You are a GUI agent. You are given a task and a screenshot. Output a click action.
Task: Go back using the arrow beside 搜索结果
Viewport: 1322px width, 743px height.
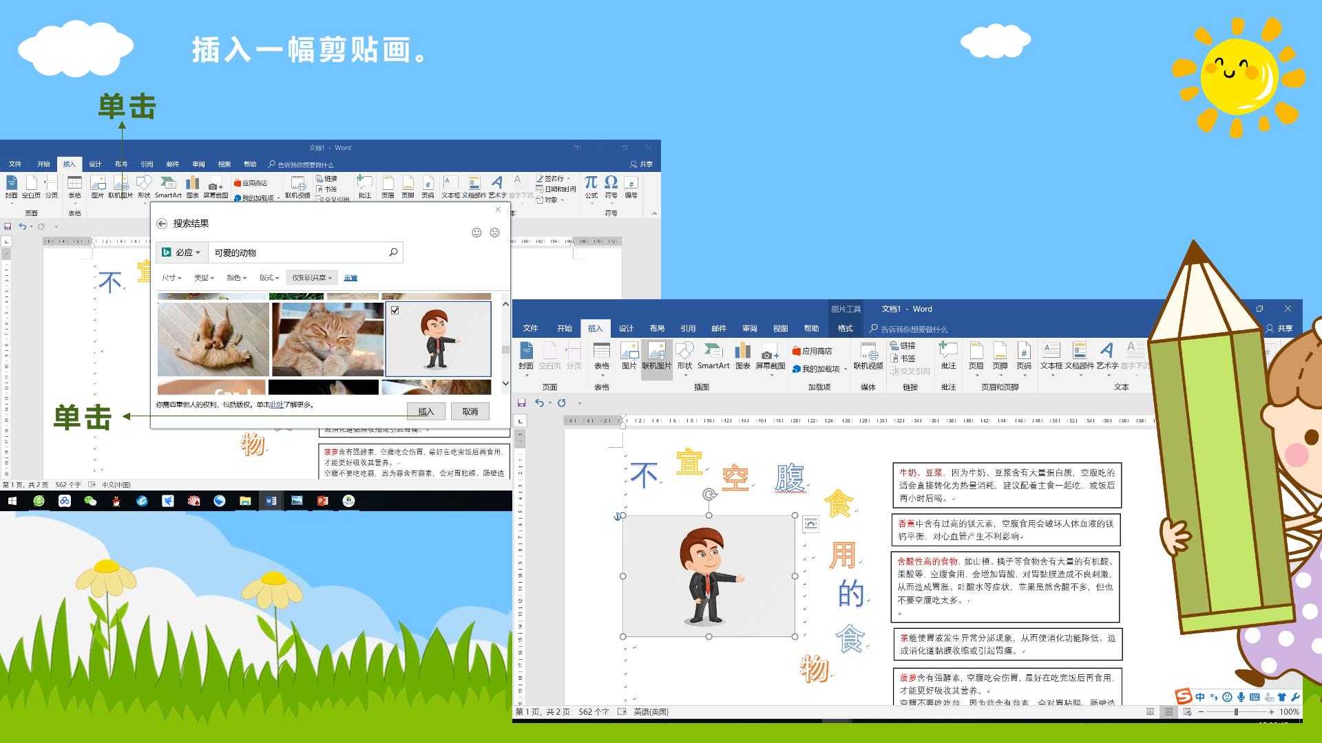tap(162, 224)
